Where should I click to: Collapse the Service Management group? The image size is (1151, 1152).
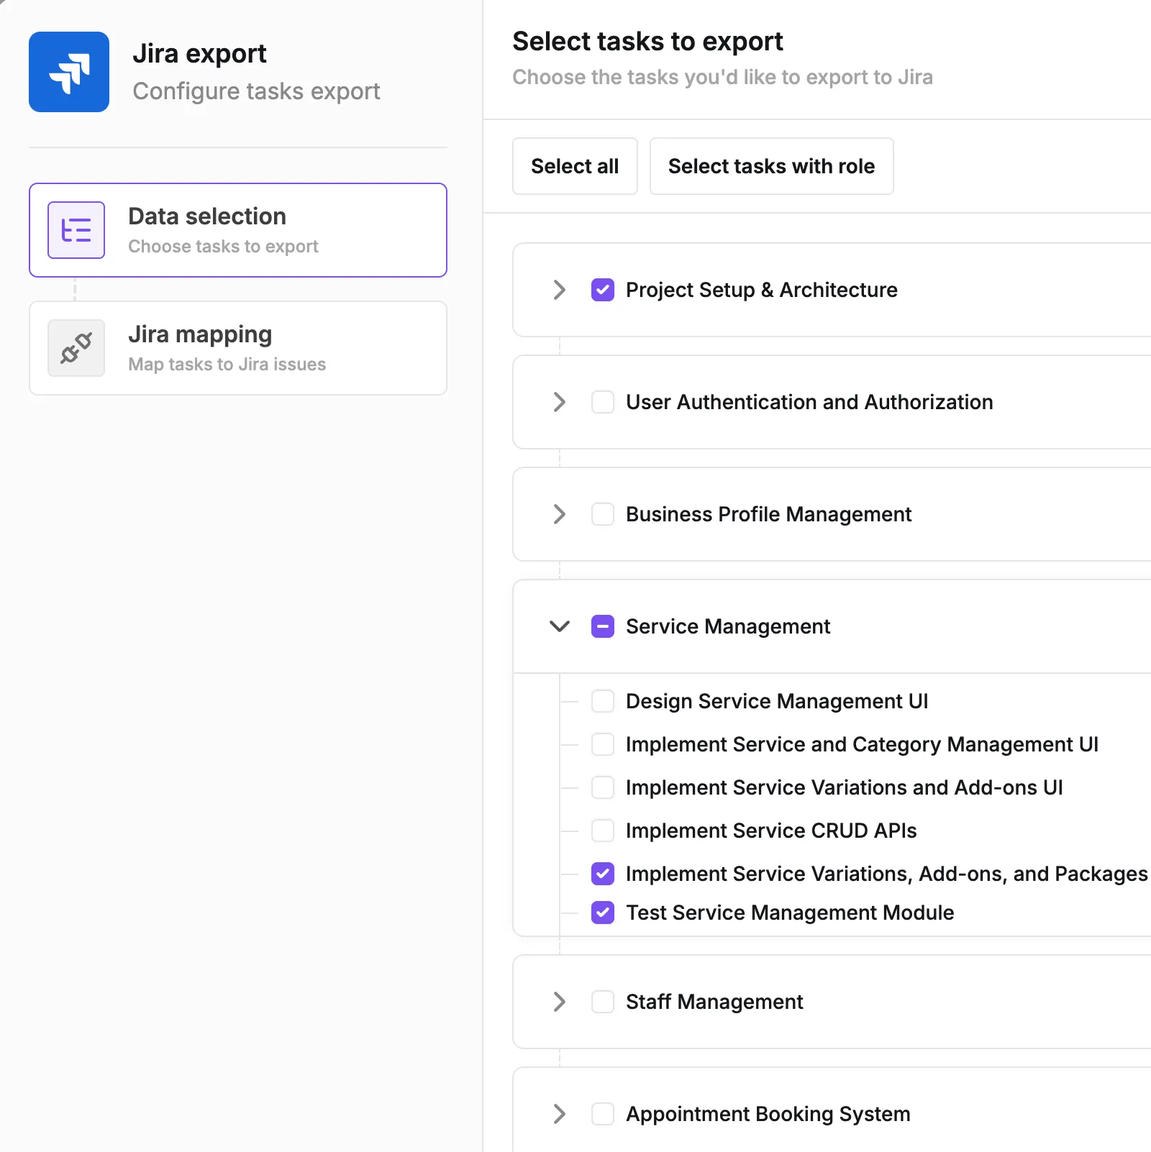click(x=560, y=626)
